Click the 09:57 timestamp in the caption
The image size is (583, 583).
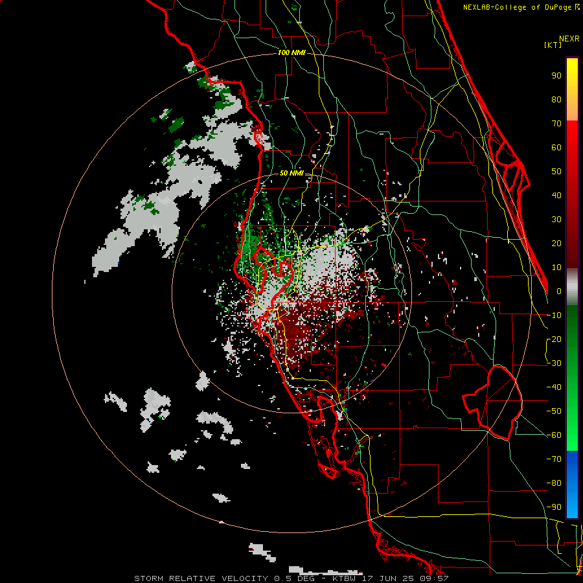pos(437,578)
